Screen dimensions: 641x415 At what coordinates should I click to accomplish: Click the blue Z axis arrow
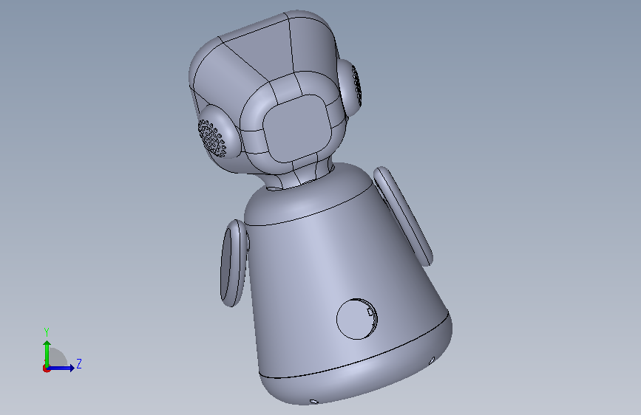click(61, 368)
